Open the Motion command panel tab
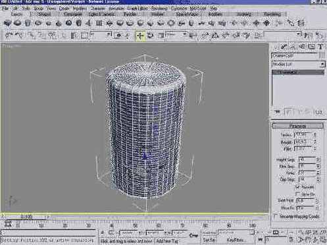The width and height of the screenshot is (327, 245). pyautogui.click(x=303, y=47)
